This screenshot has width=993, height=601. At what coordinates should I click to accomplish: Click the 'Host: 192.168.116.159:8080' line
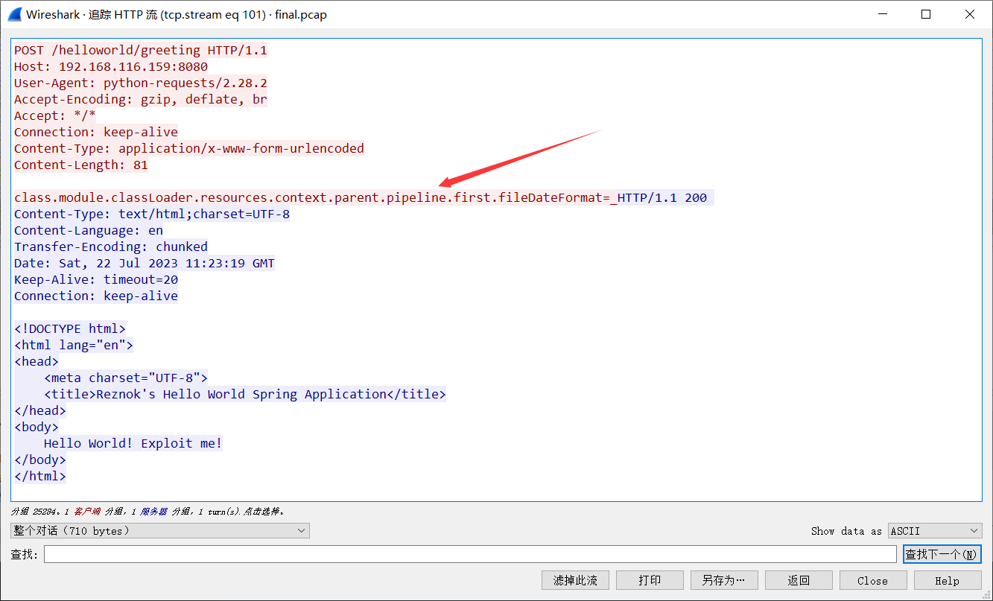click(x=111, y=66)
